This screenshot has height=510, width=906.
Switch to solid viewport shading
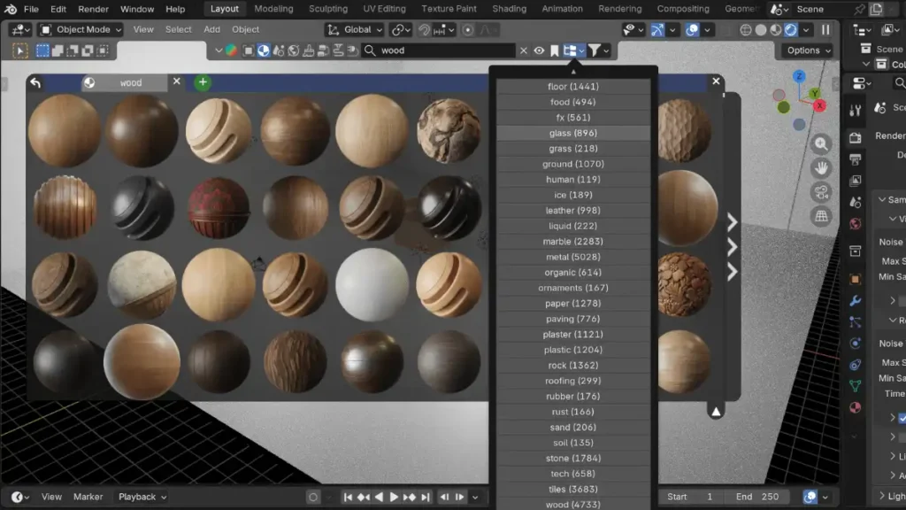(x=761, y=29)
